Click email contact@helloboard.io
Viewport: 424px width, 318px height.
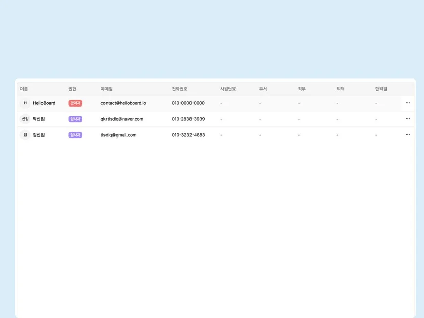[x=123, y=103]
